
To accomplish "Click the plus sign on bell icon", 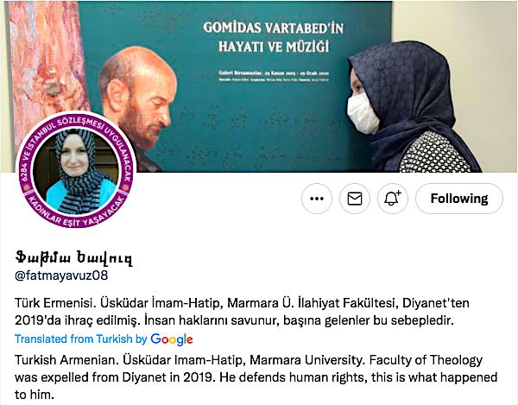I will point(399,193).
